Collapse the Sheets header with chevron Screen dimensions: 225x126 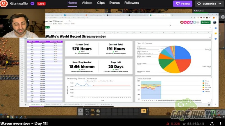(x=210, y=27)
